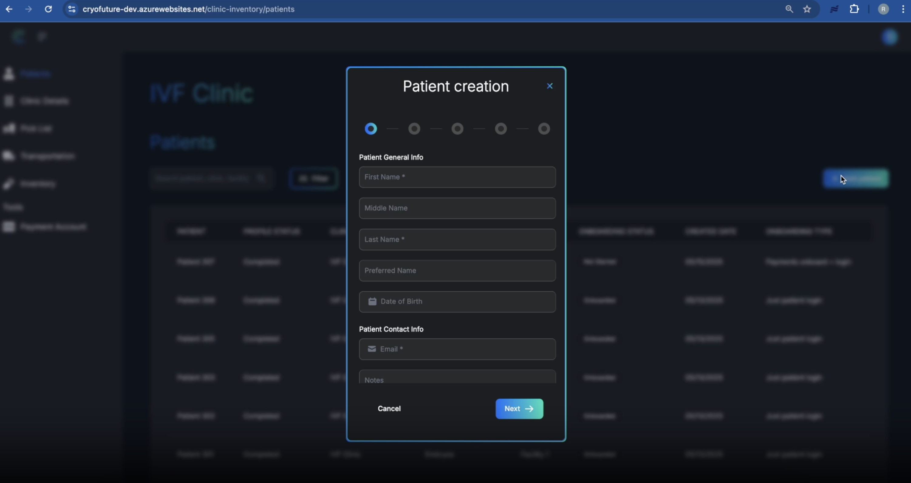Image resolution: width=911 pixels, height=483 pixels.
Task: Open browser zoom magnifier icon
Action: [789, 9]
